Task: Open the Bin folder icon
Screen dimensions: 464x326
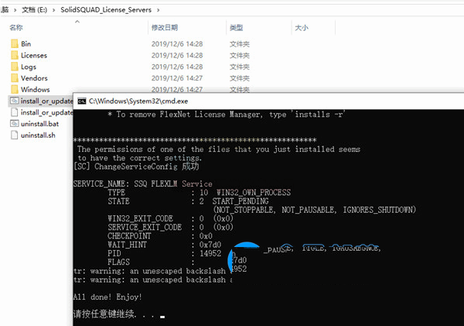Action: (15, 44)
